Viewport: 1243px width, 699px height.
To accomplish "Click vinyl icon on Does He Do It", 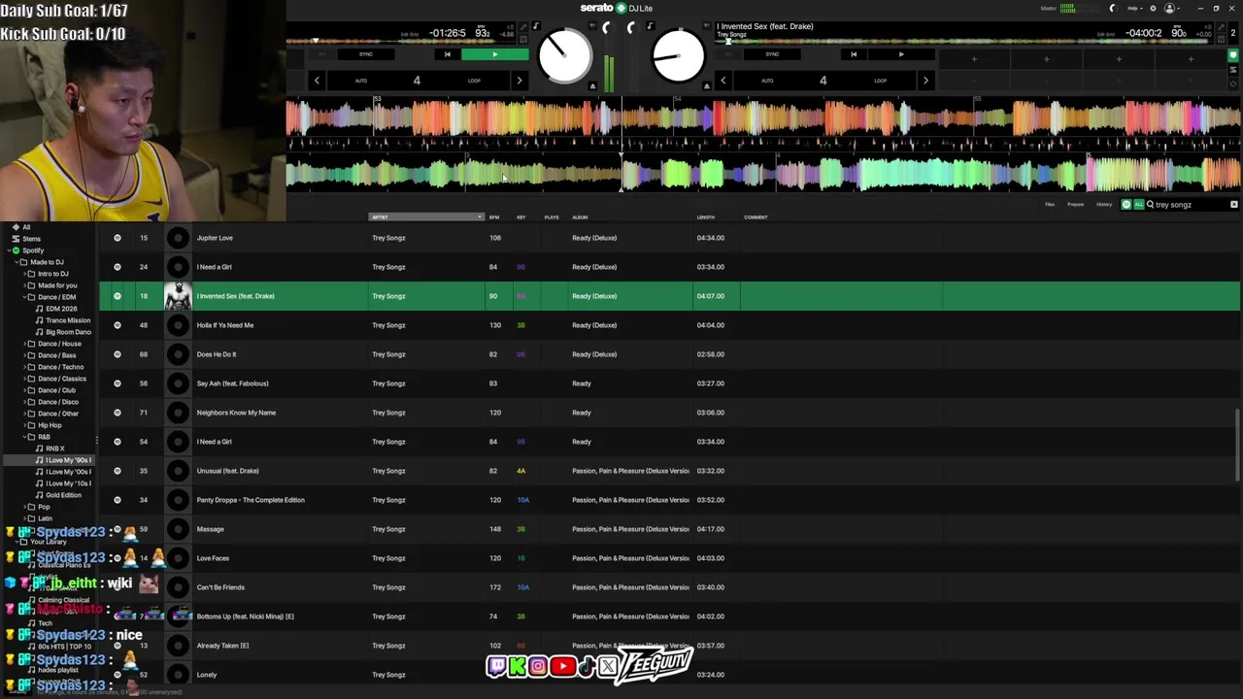I will coord(178,354).
